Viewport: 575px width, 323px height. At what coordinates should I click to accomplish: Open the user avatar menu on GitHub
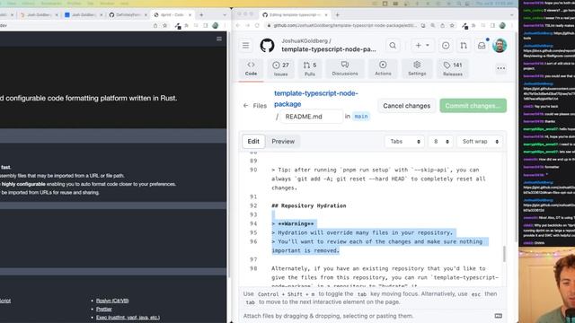[500, 46]
